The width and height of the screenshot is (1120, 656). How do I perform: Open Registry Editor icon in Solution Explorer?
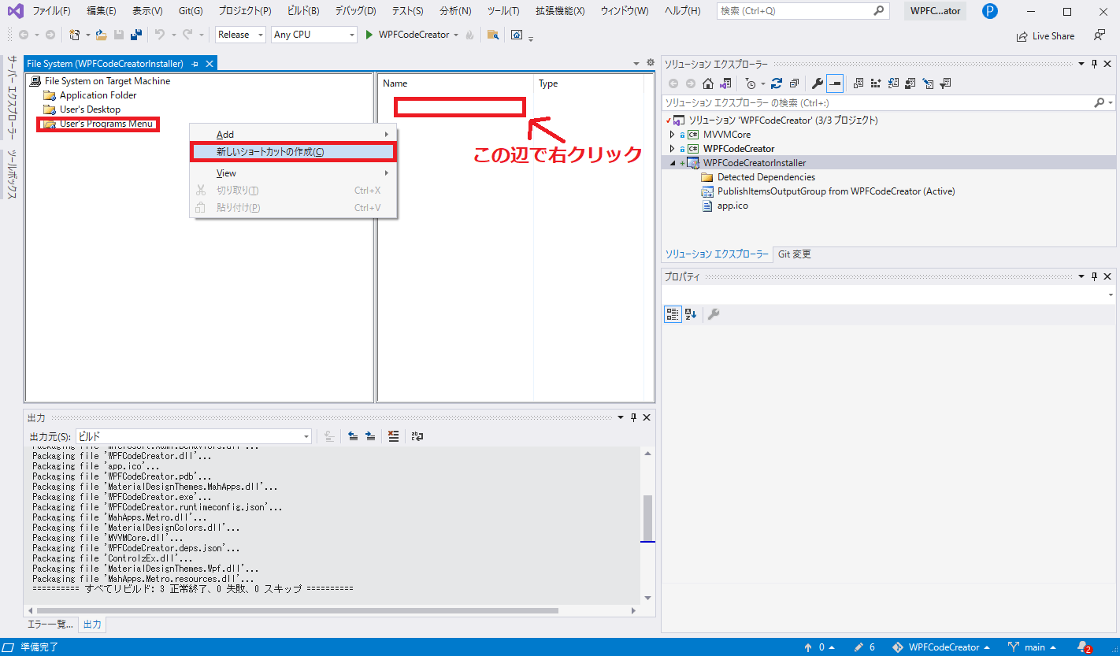pos(876,83)
